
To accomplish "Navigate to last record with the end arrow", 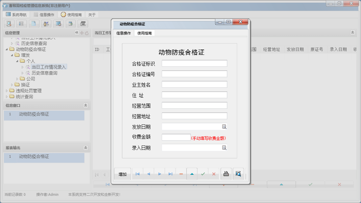I will tap(170, 174).
